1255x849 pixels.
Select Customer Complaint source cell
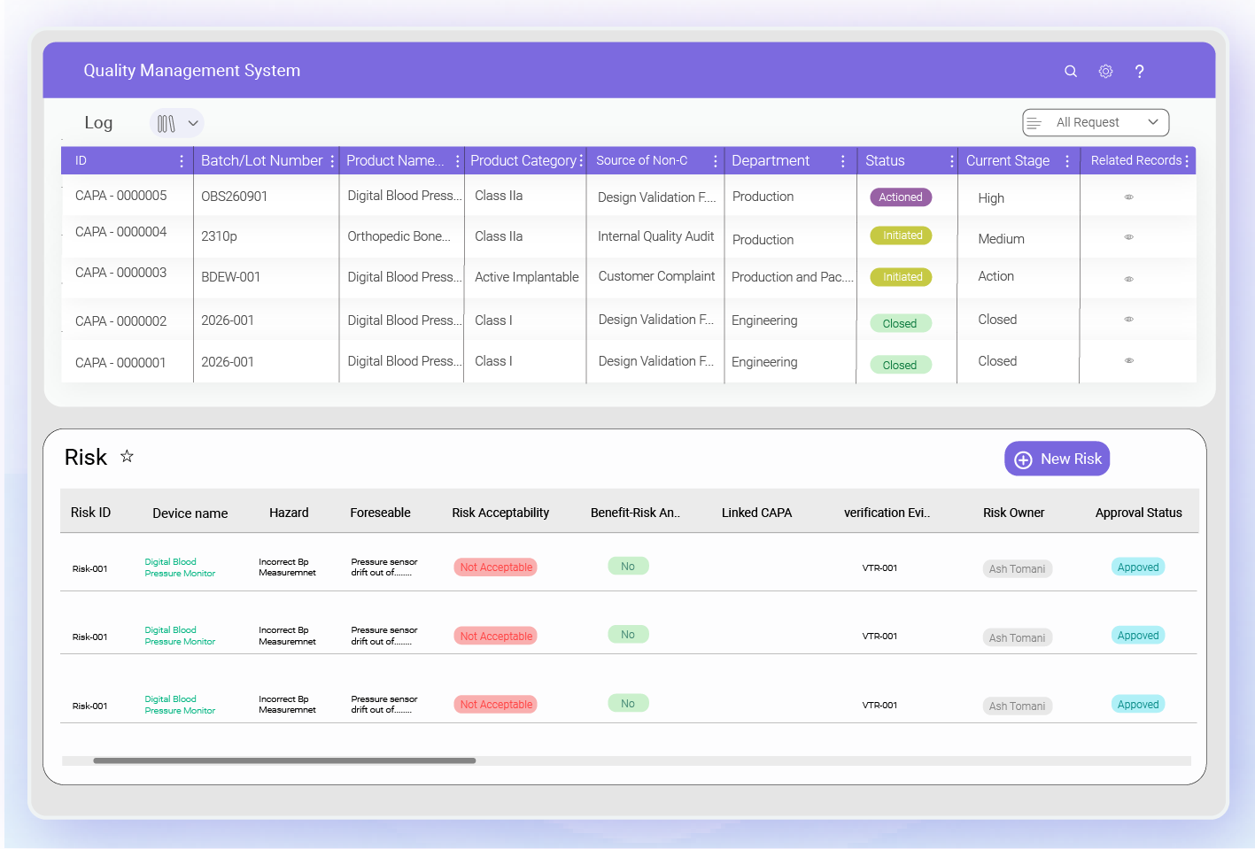click(656, 276)
